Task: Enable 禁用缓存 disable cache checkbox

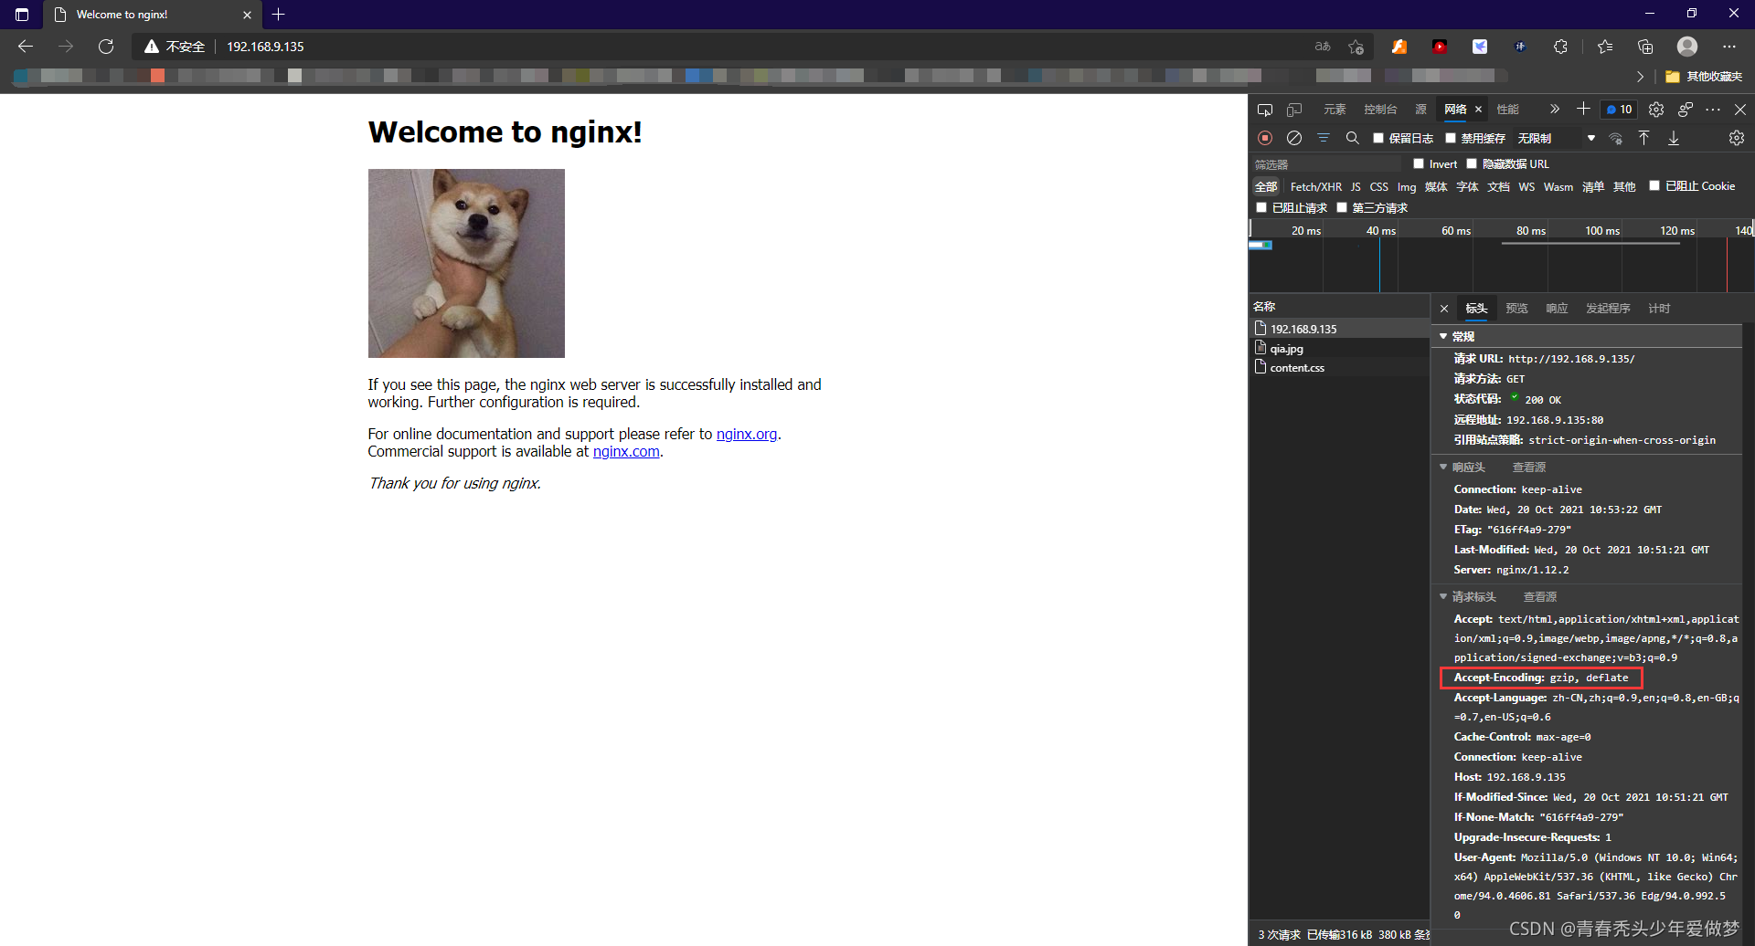Action: pos(1451,138)
